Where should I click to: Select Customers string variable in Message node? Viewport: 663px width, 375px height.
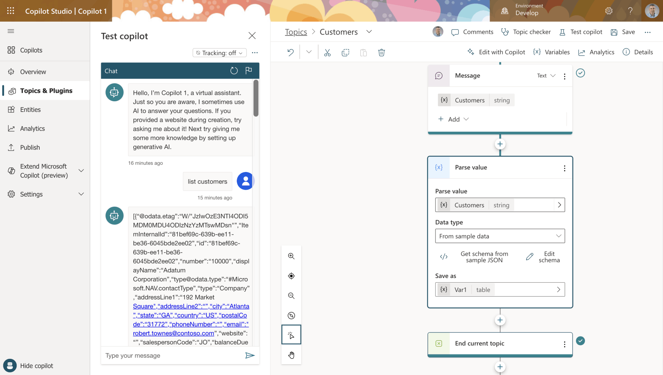coord(476,100)
